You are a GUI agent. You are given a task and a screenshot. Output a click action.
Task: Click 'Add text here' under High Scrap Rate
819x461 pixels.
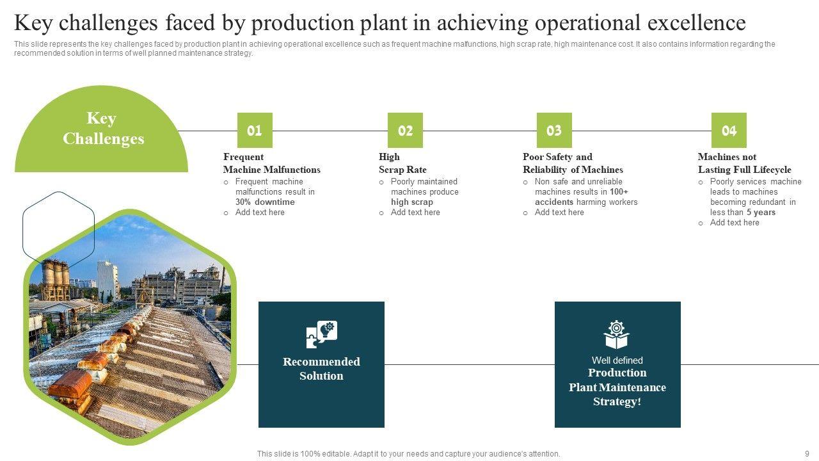tap(415, 213)
